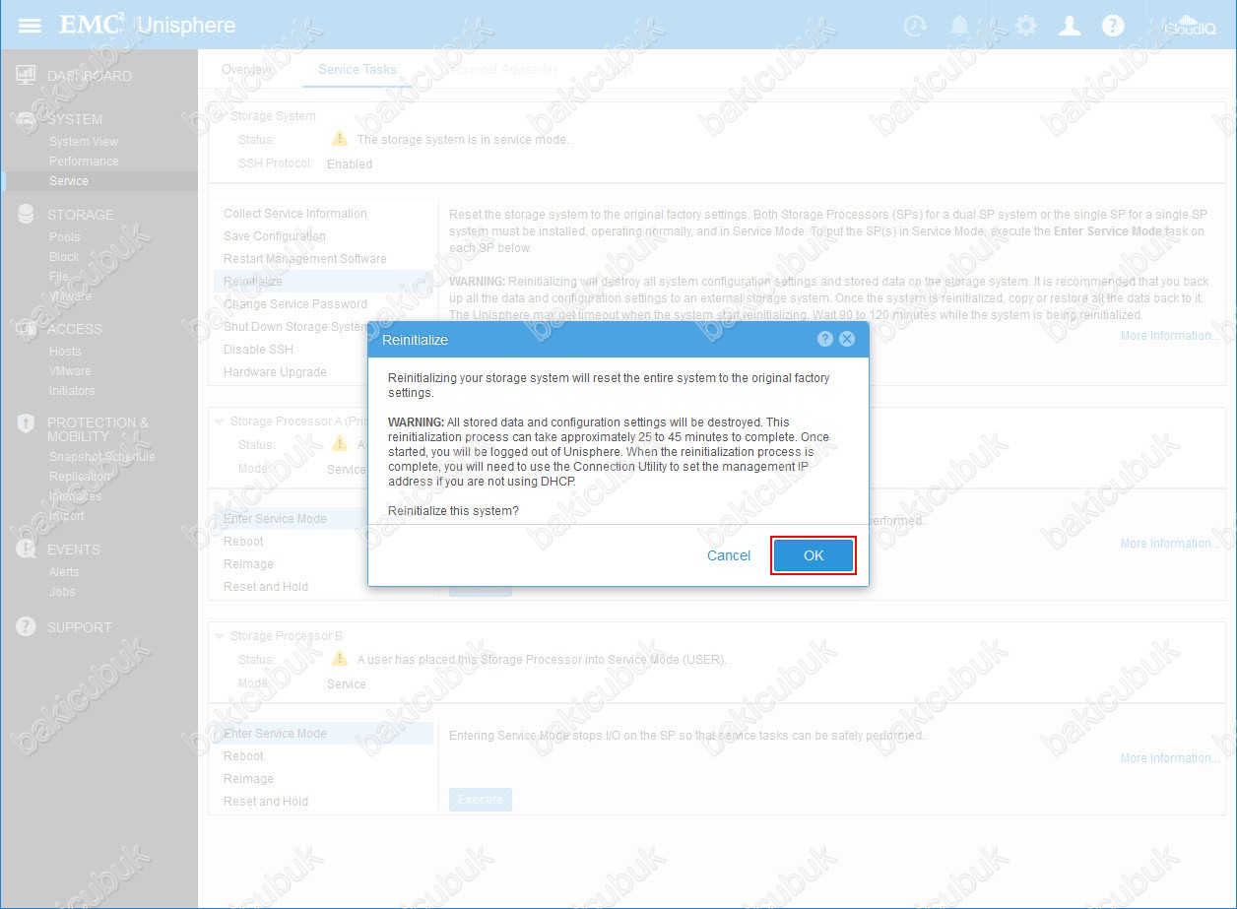The image size is (1237, 909).
Task: Click the Storage System warning status icon
Action: click(x=340, y=139)
